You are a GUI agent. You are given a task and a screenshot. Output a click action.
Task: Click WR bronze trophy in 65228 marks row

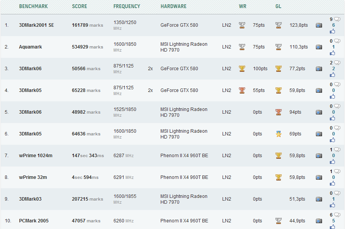click(242, 90)
